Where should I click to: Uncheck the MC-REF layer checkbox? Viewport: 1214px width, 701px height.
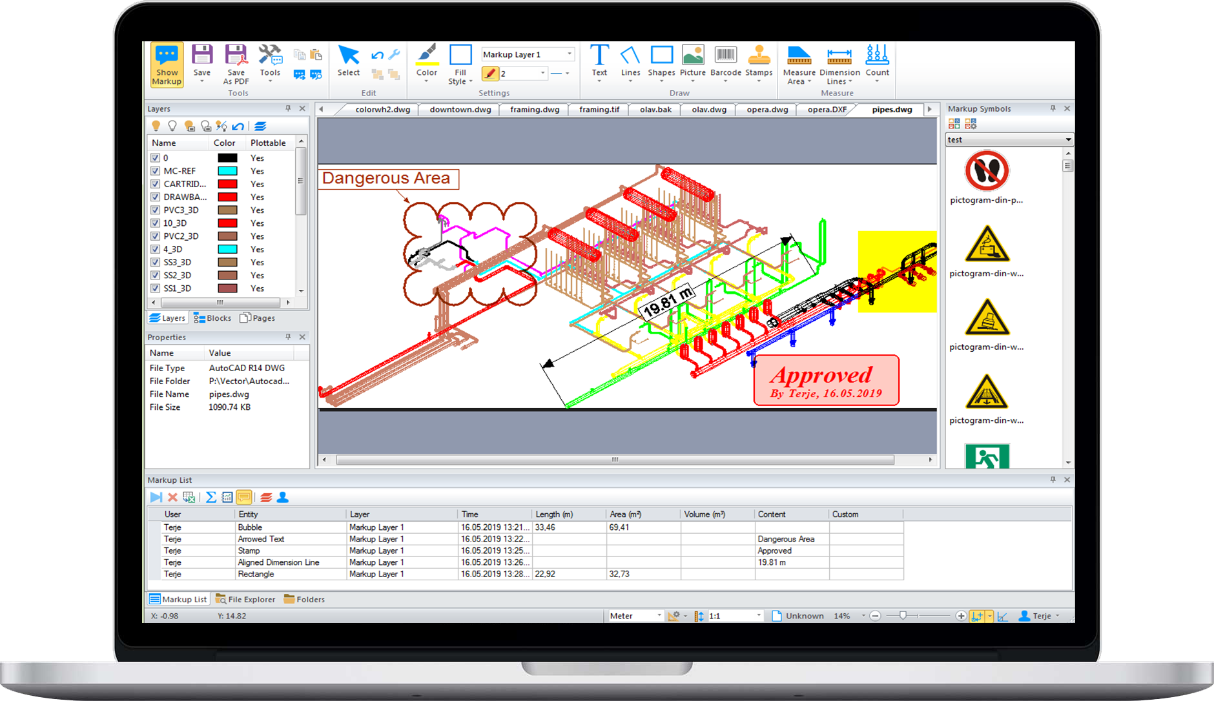[155, 171]
